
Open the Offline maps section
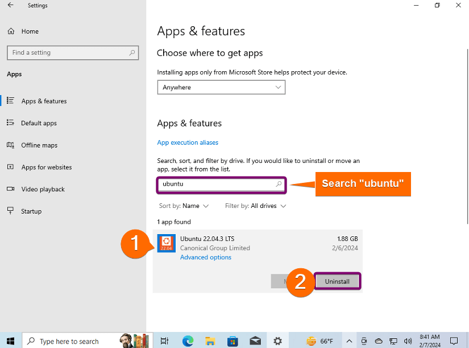39,145
